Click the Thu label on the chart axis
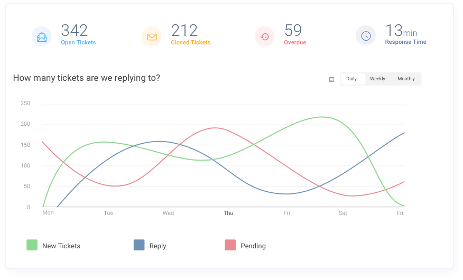Viewport: 463px width, 280px height. (x=228, y=213)
